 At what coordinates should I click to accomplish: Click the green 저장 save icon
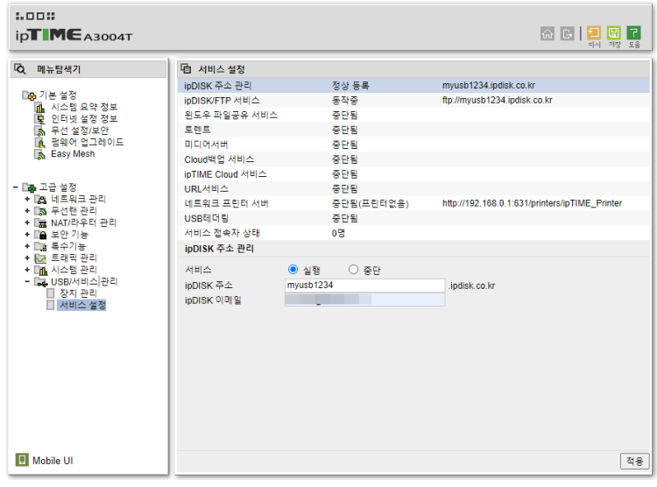[614, 32]
